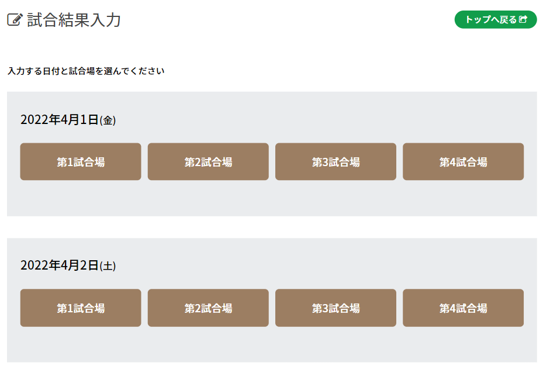Image resolution: width=543 pixels, height=369 pixels.
Task: Click the トップへ戻る label text
Action: coord(491,20)
